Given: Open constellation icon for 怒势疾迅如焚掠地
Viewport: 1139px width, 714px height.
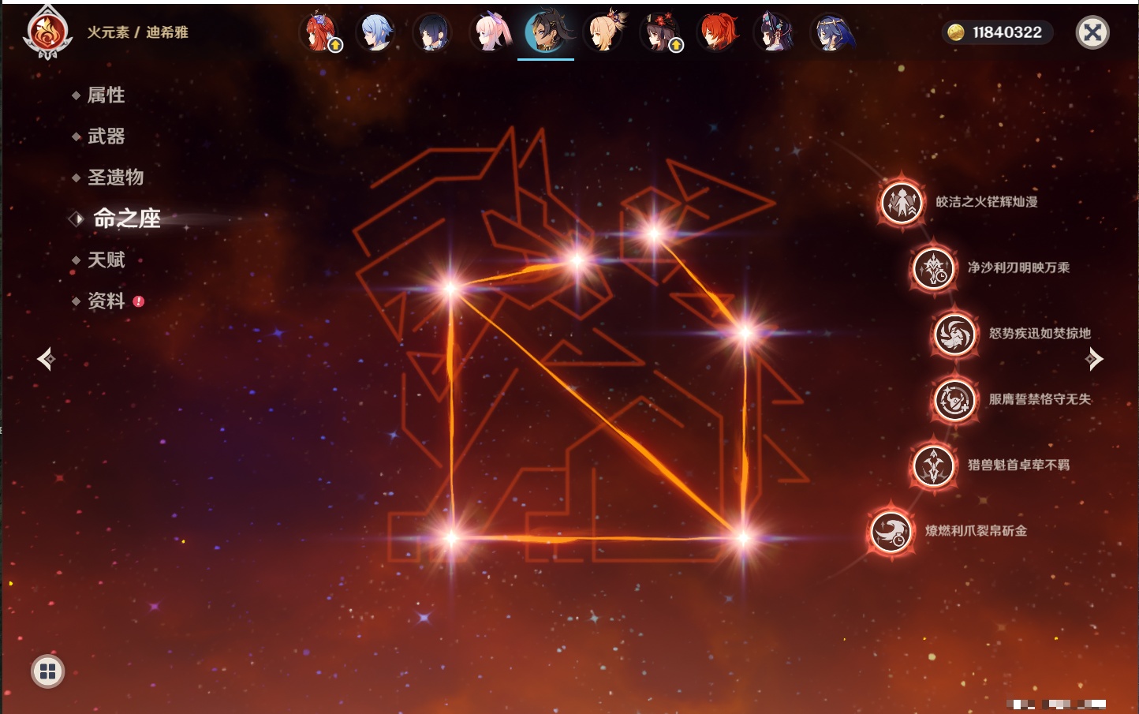Looking at the screenshot, I should pos(955,334).
